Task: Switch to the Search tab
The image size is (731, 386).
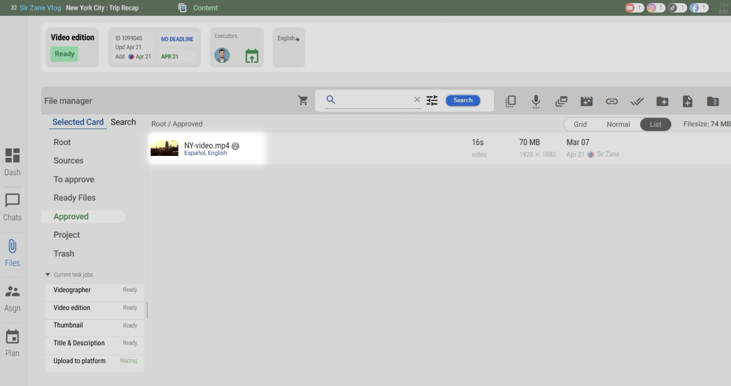Action: click(x=123, y=122)
